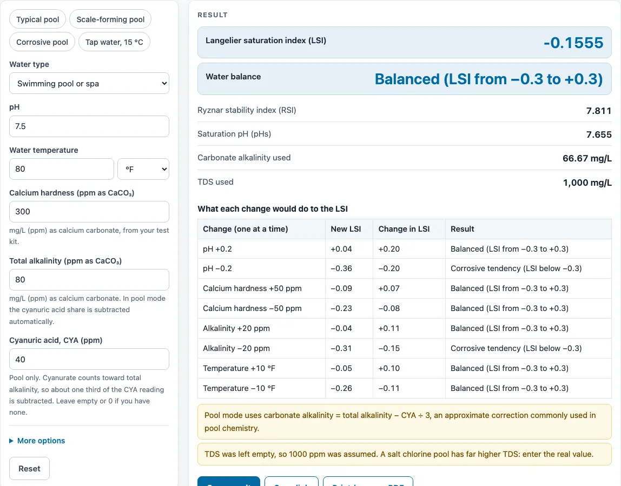This screenshot has height=486, width=621.
Task: Load the Tap water, 15 °C preset
Action: (114, 42)
